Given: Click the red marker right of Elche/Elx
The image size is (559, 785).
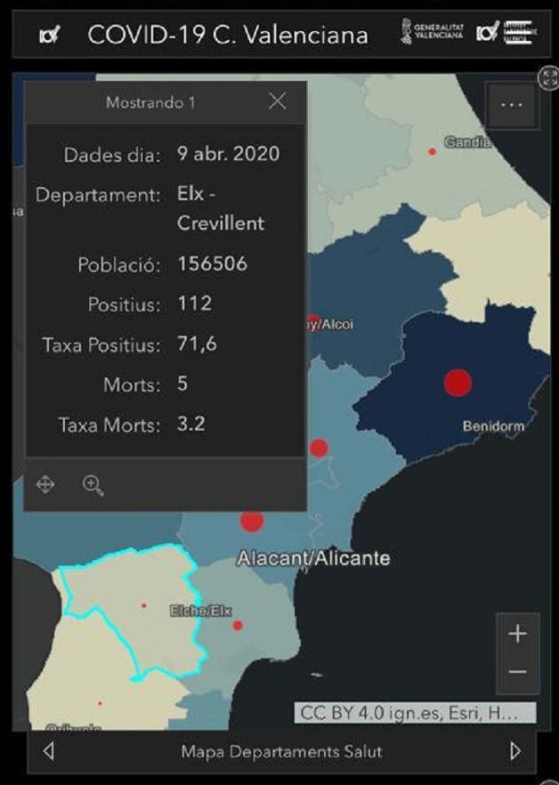Looking at the screenshot, I should tap(238, 625).
